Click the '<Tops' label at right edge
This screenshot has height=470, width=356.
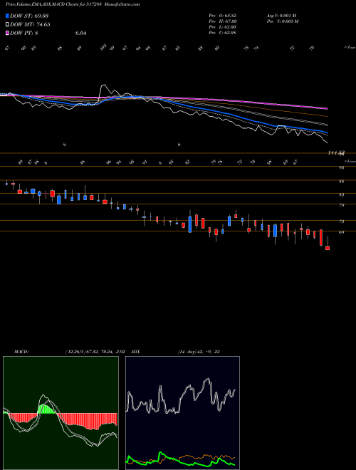350,48
